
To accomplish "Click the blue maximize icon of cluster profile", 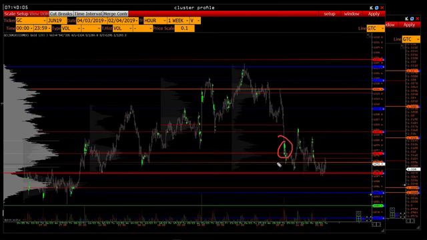I will [x=376, y=7].
